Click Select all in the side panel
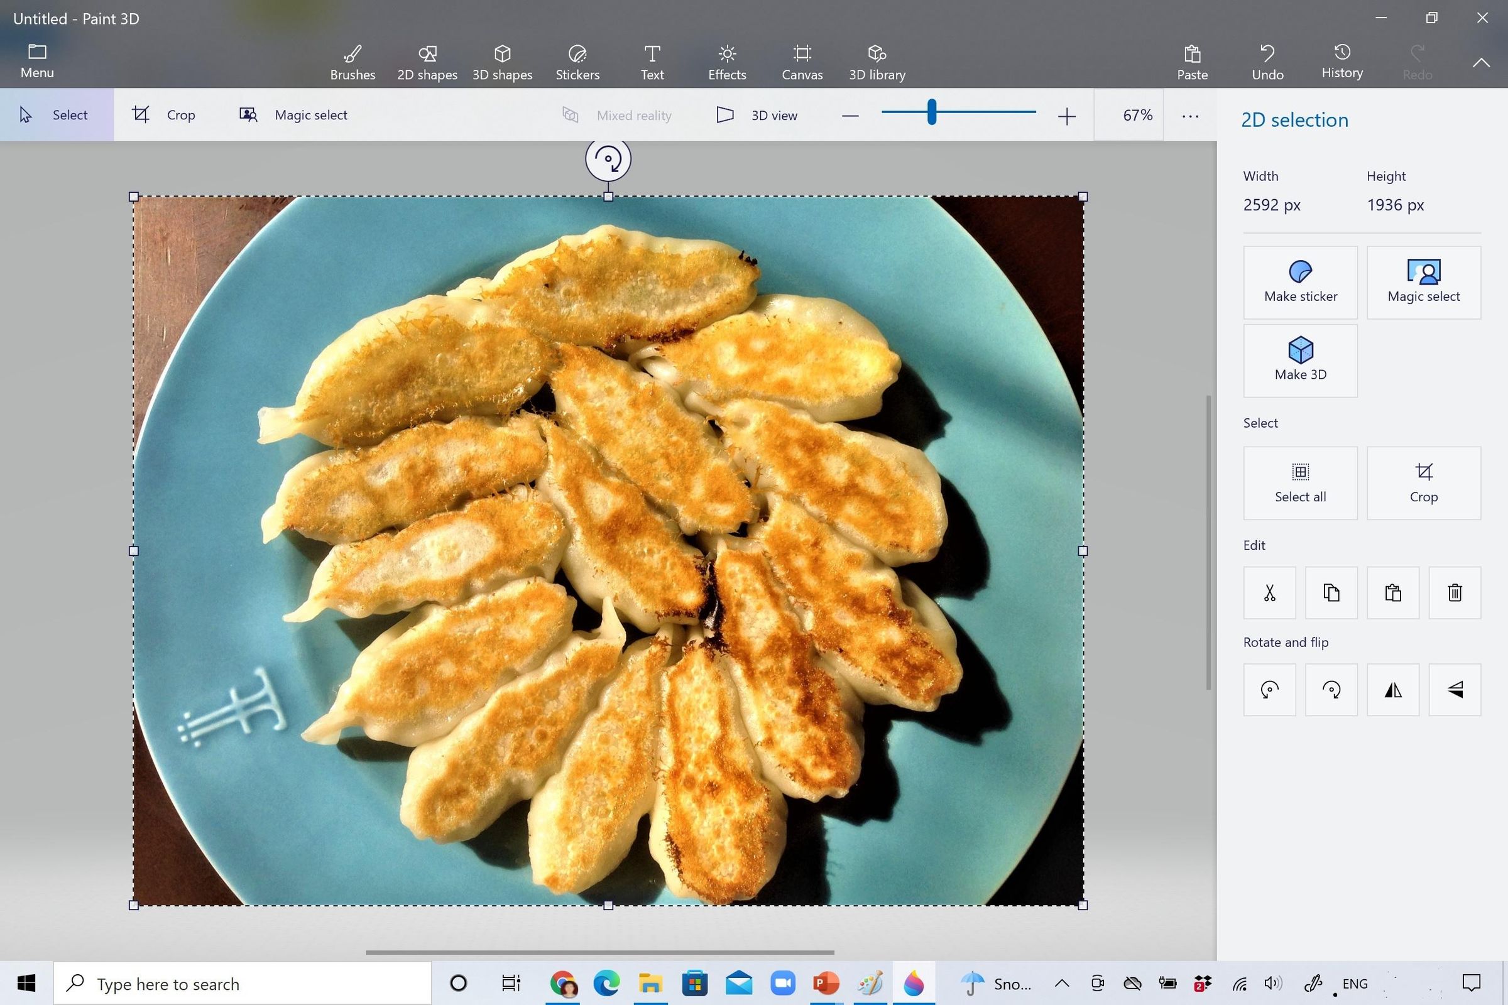 (1299, 482)
